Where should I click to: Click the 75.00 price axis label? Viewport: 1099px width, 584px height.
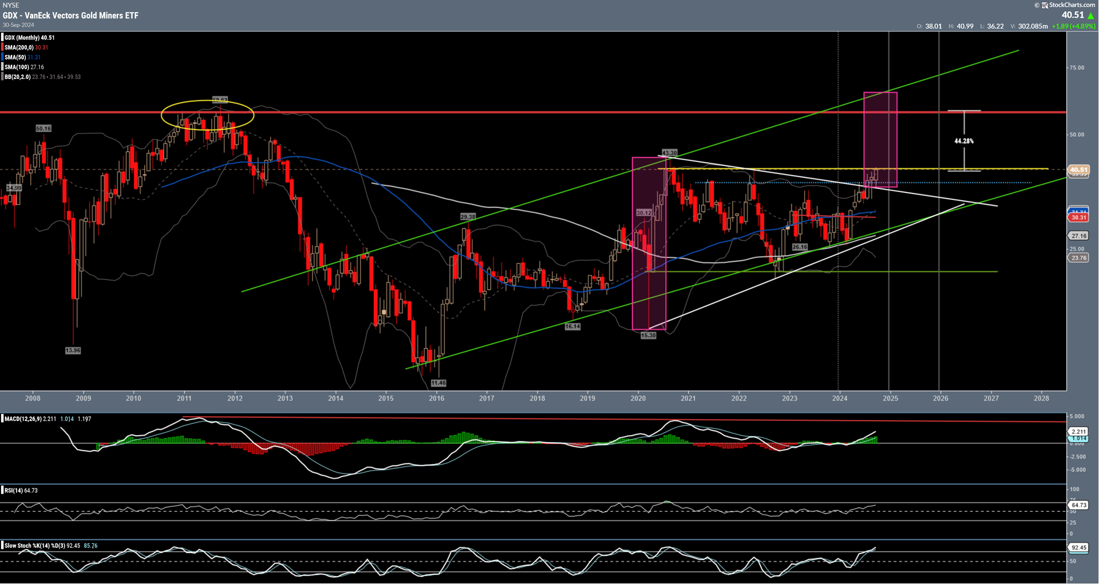(x=1077, y=68)
